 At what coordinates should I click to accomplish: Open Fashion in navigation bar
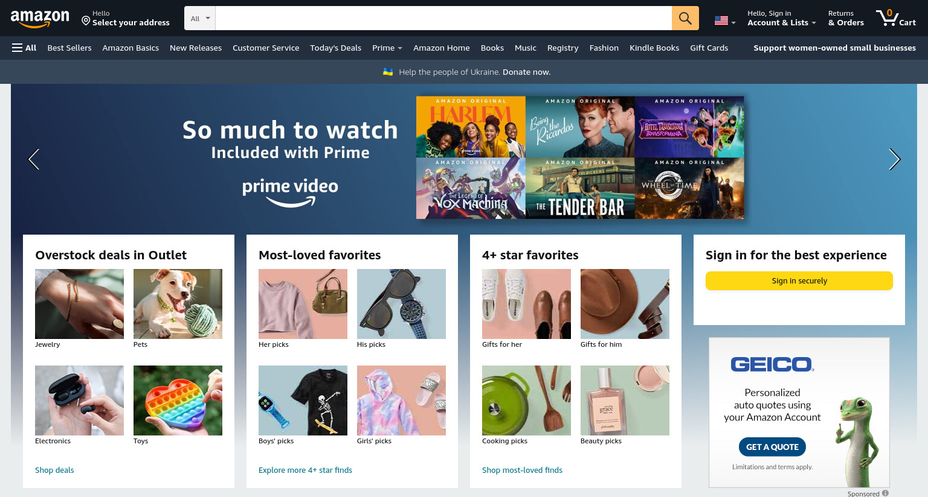pos(604,48)
